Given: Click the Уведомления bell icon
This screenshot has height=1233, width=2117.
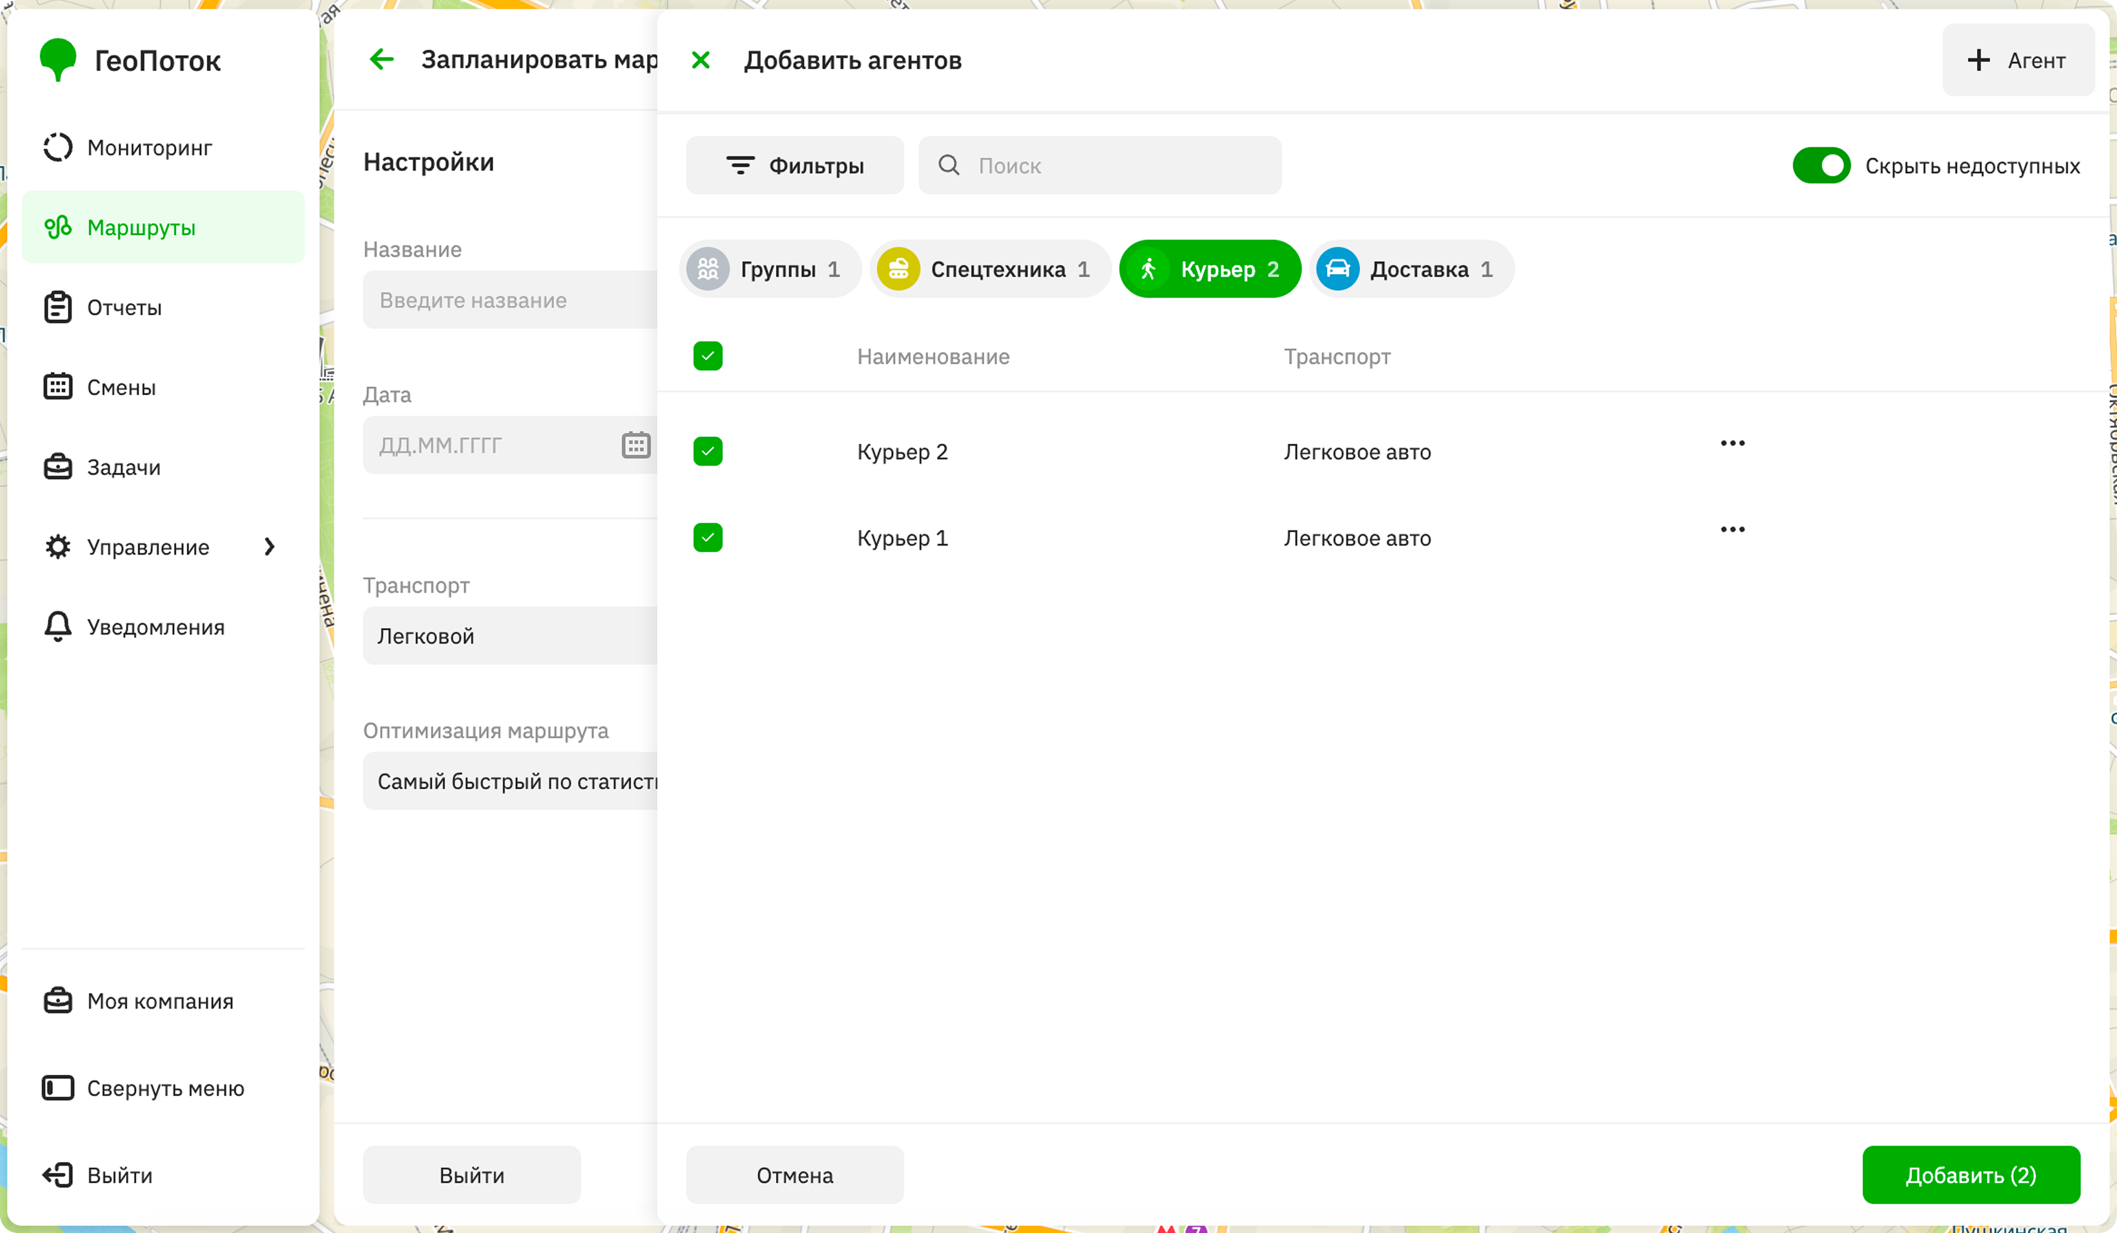Looking at the screenshot, I should [58, 627].
